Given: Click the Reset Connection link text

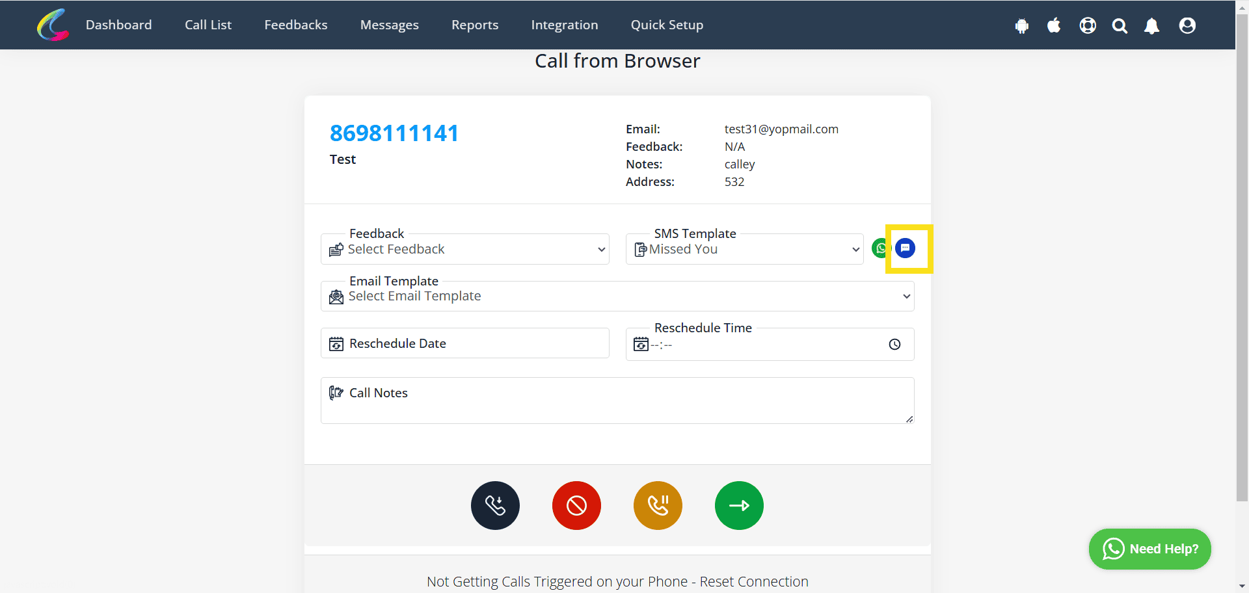Looking at the screenshot, I should point(754,581).
